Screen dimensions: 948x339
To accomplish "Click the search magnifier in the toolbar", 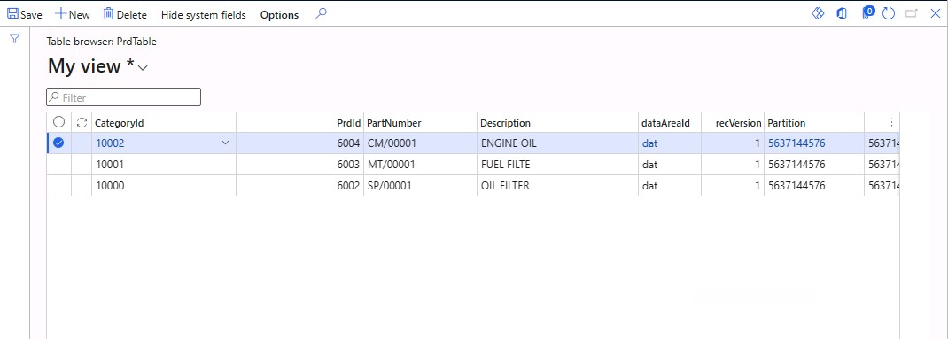I will click(321, 13).
